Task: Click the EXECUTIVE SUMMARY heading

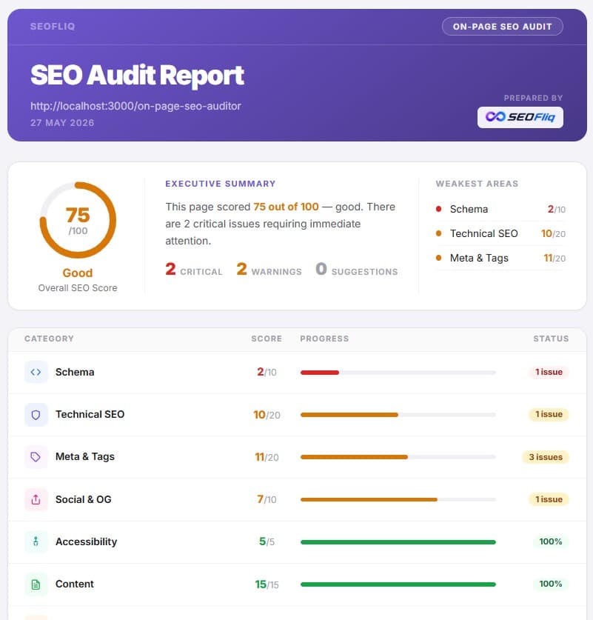Action: pyautogui.click(x=221, y=184)
